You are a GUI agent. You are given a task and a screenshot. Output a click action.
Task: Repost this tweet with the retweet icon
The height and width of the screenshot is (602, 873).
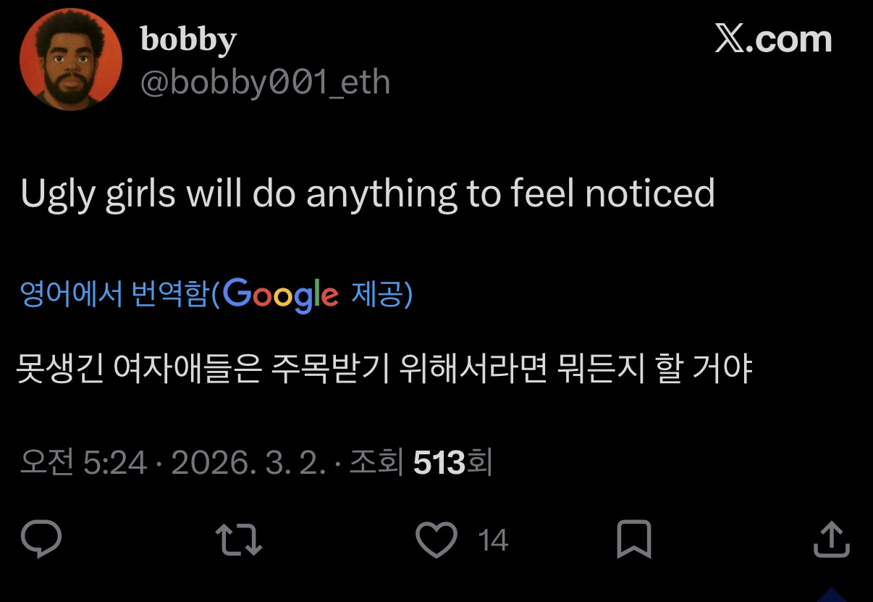(239, 540)
